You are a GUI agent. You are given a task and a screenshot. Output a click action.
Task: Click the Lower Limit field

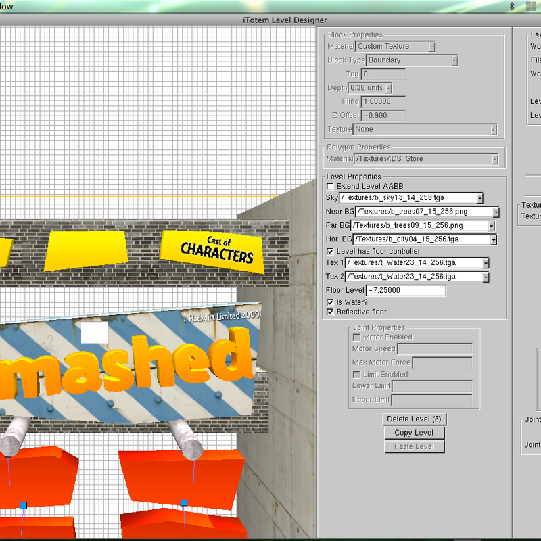(432, 386)
